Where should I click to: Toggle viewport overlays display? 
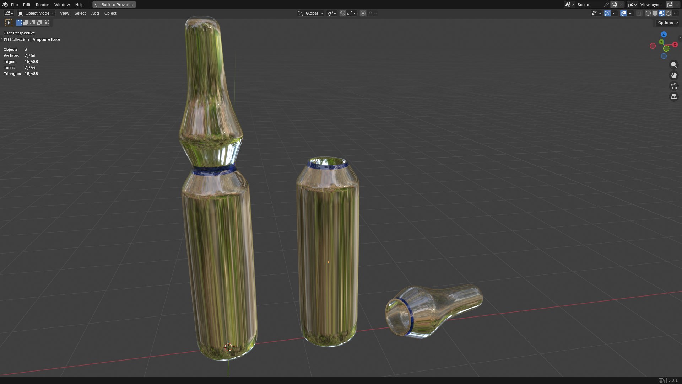point(623,13)
